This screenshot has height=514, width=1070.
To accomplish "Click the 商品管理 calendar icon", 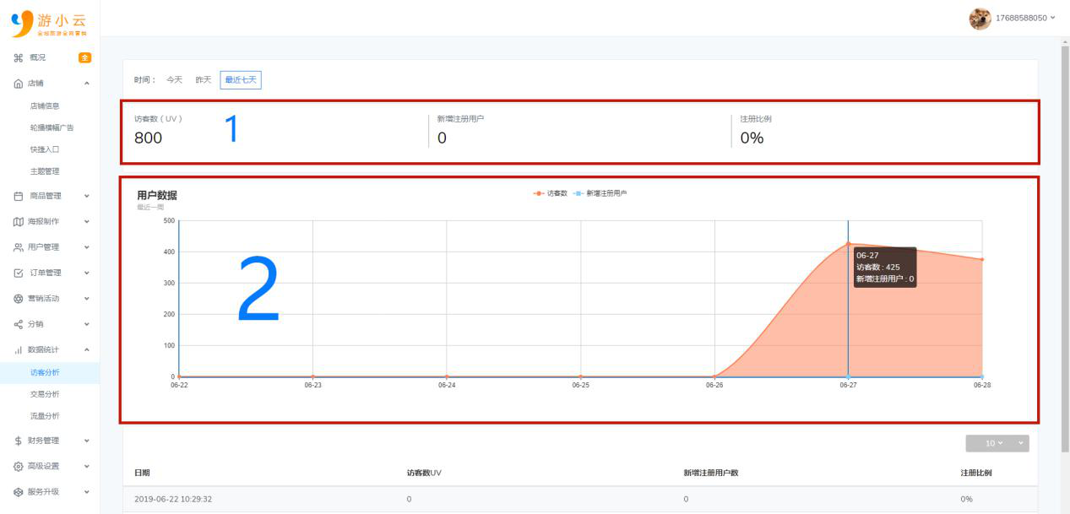I will click(x=19, y=196).
